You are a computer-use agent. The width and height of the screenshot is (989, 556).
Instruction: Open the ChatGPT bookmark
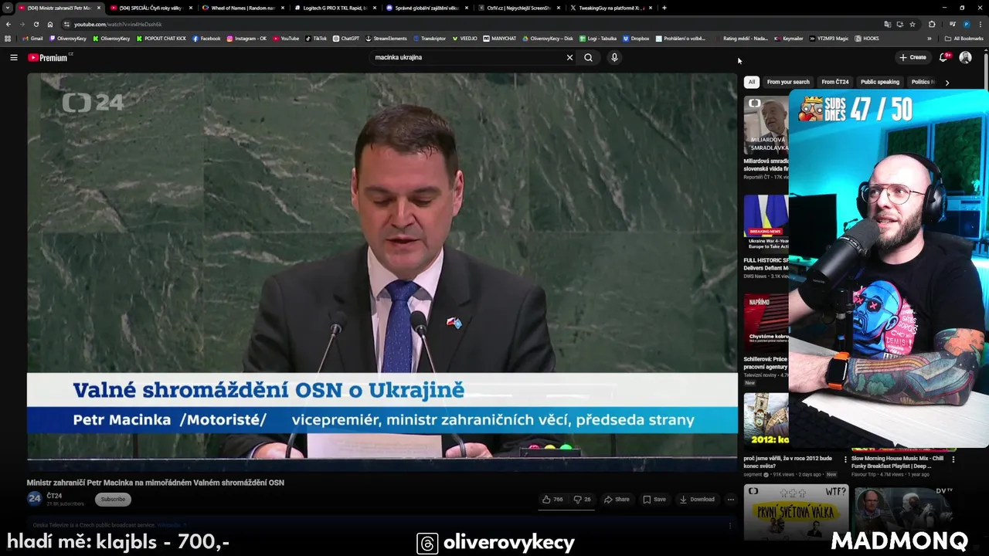click(346, 38)
